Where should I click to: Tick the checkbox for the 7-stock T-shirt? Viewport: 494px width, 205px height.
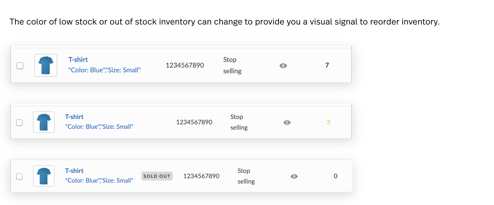tap(20, 66)
